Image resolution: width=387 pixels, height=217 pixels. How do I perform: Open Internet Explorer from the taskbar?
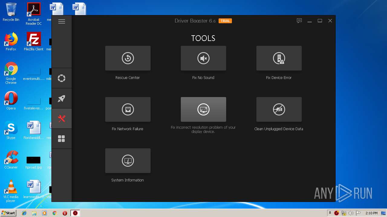tap(24, 213)
